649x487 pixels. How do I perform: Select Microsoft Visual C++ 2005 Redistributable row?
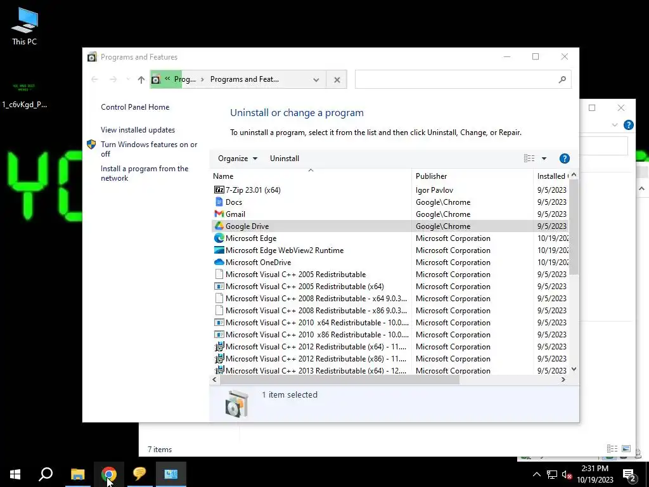[390, 274]
